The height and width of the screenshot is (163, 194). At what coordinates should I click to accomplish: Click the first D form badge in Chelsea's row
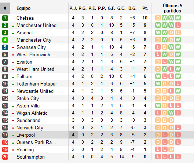click(x=158, y=18)
